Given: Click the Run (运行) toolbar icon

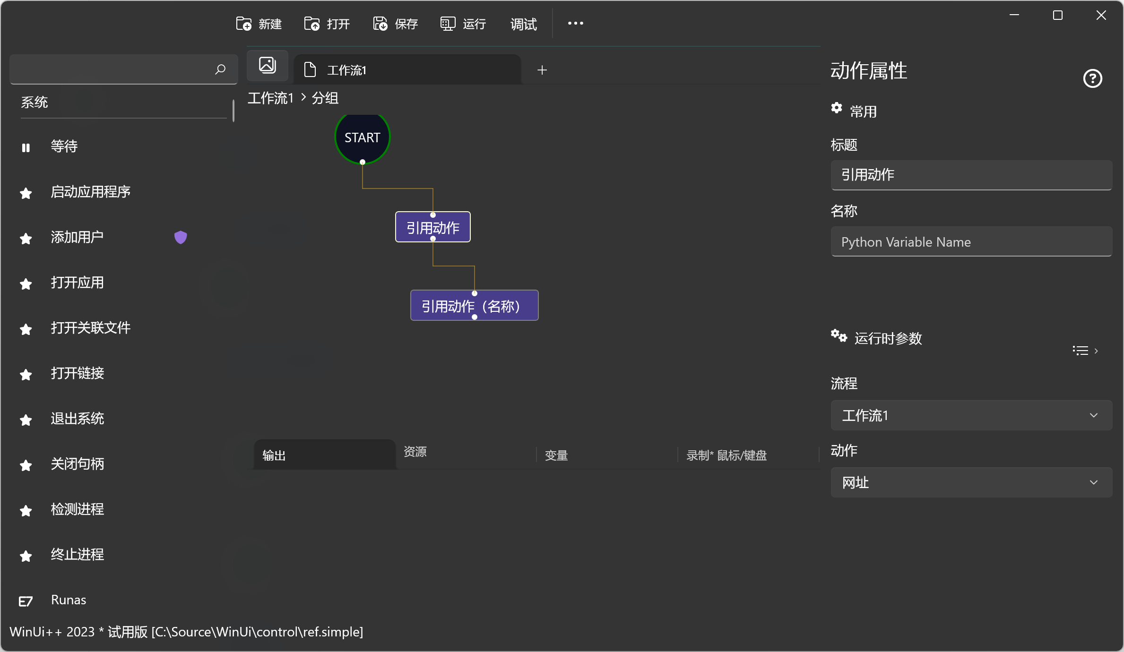Looking at the screenshot, I should tap(448, 24).
